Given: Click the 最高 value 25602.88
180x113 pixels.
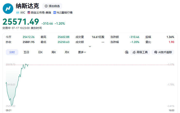Looking at the screenshot, I should pos(64,37).
